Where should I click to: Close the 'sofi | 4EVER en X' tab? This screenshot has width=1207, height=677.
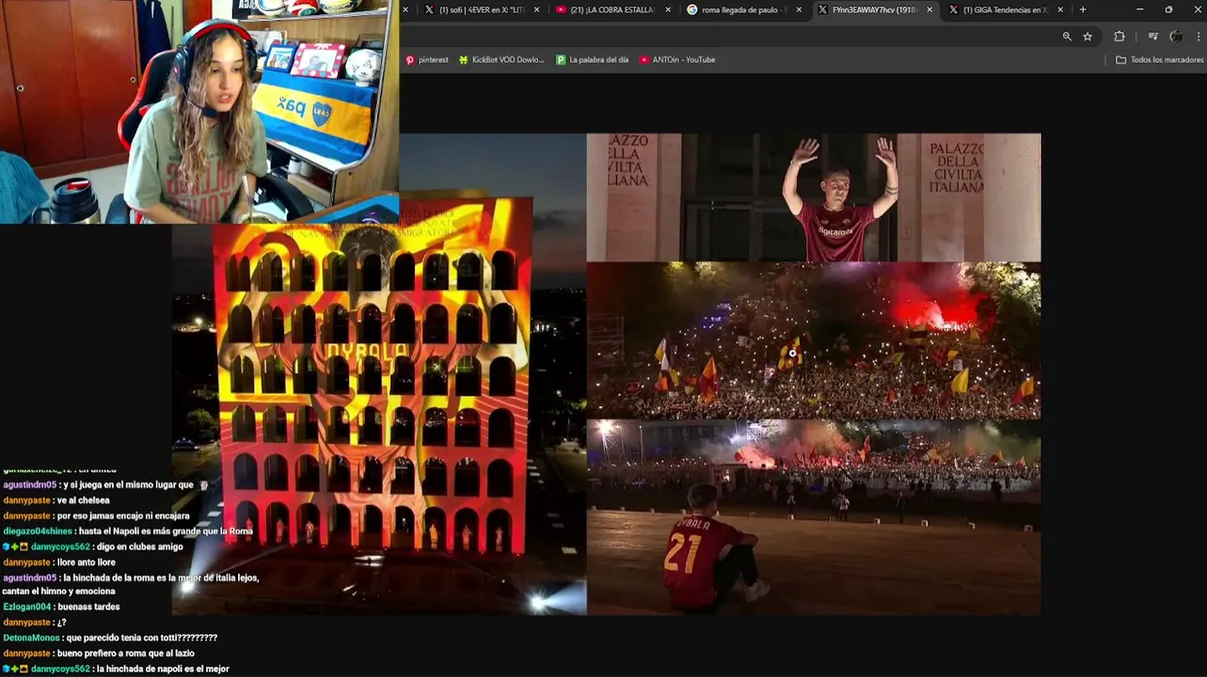click(537, 9)
